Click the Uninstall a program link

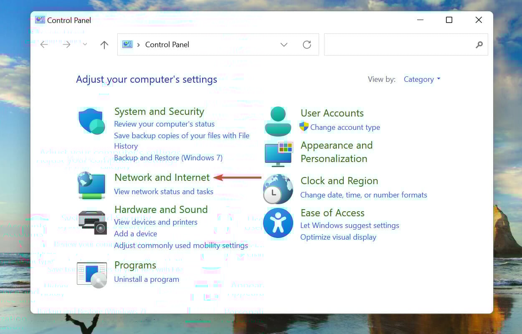[x=147, y=279]
